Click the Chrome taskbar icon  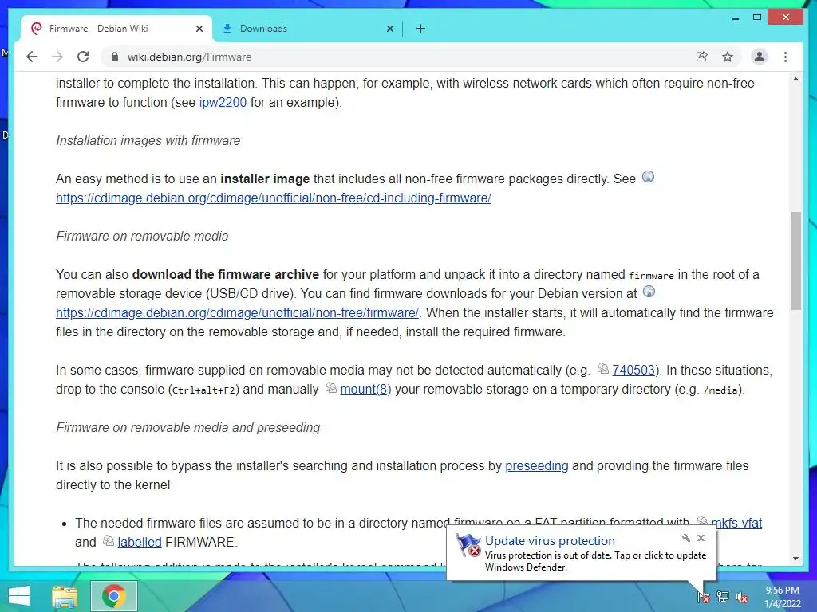113,596
